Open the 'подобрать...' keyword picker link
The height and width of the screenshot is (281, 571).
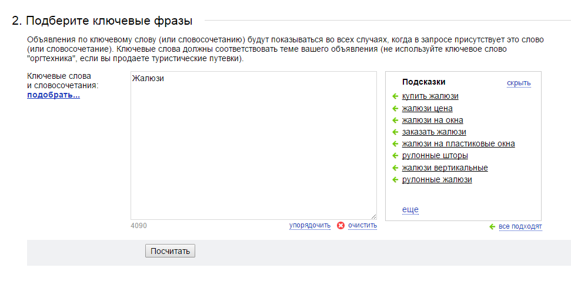click(x=54, y=95)
